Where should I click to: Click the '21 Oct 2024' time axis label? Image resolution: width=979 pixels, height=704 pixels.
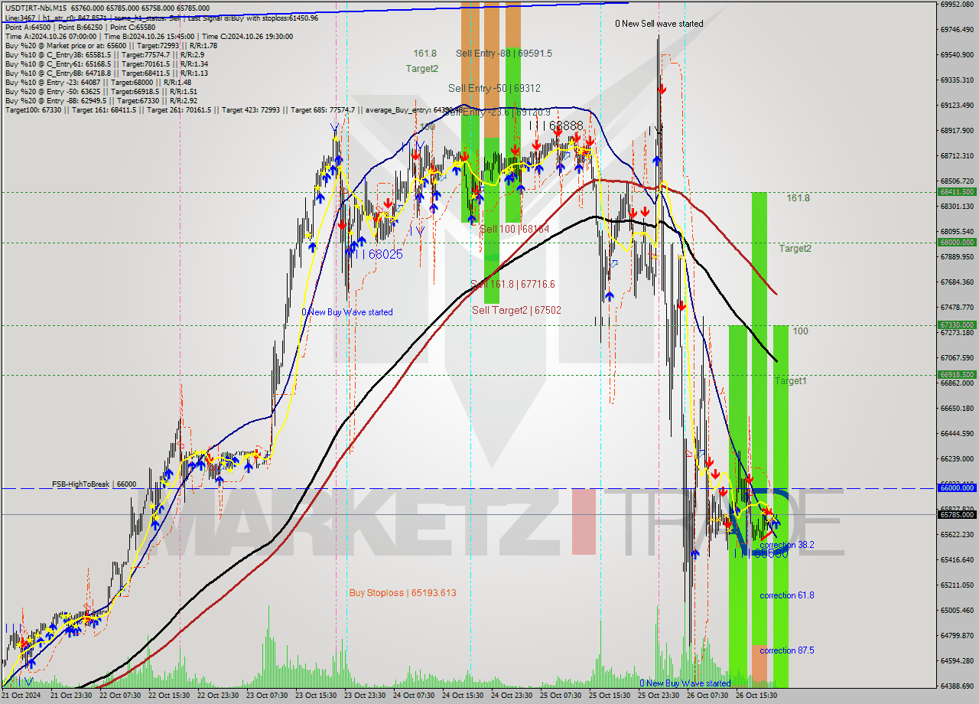[21, 695]
